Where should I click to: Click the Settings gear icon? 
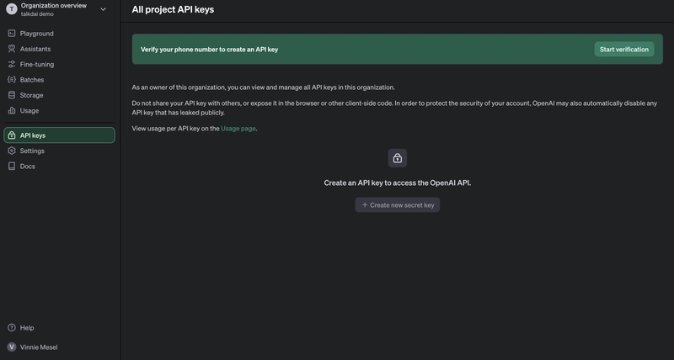[x=12, y=151]
